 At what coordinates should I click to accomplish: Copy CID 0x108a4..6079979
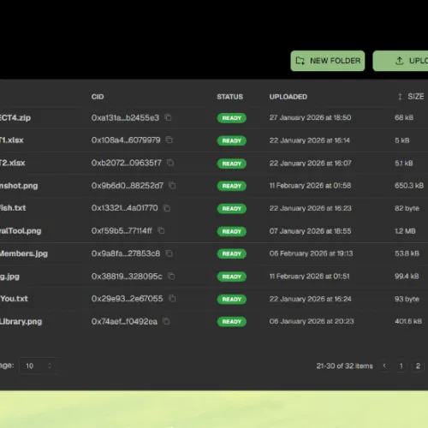pyautogui.click(x=169, y=140)
